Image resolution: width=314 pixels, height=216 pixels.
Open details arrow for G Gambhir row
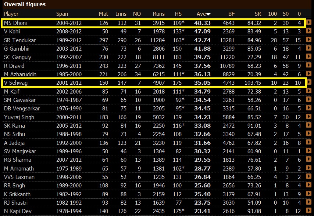pyautogui.click(x=308, y=48)
